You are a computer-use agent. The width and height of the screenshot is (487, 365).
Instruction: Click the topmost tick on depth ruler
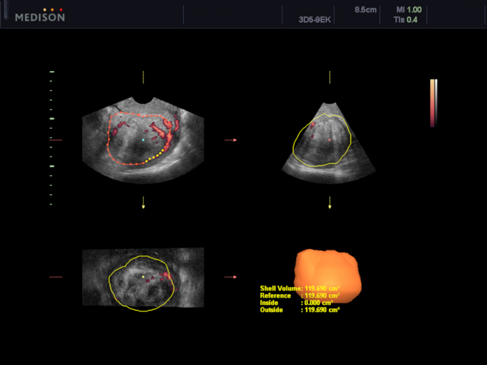[x=52, y=72]
